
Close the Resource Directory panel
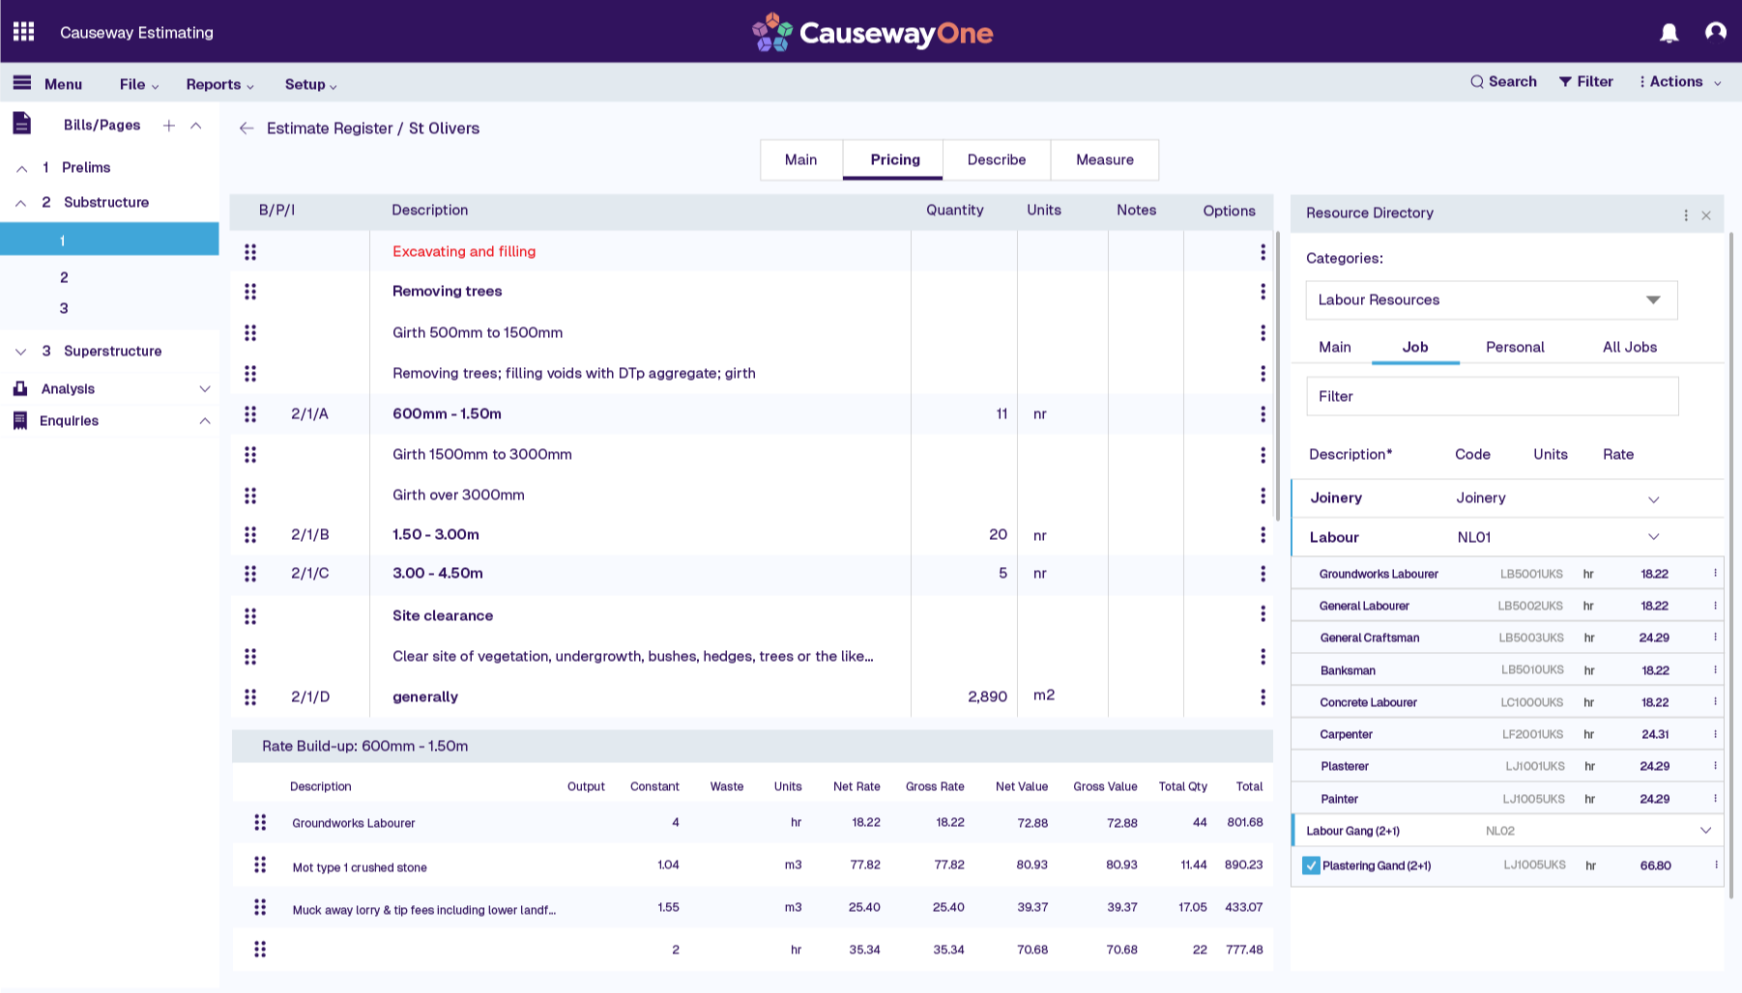point(1706,214)
